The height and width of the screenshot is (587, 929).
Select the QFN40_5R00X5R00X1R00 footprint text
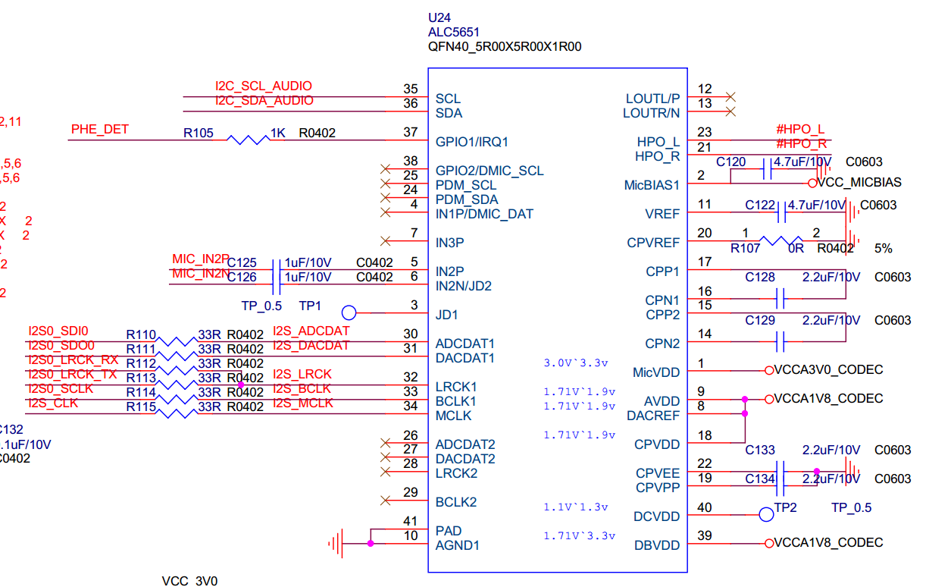pos(505,47)
